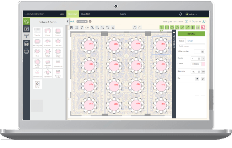Viewport: 232px width, 148px height.
Task: Click the snap tool icon beside zoom
Action: pyautogui.click(x=92, y=27)
